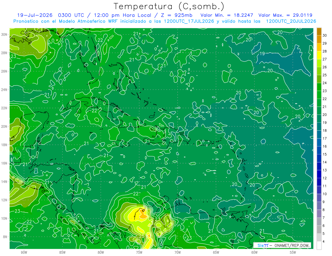This screenshot has width=332, height=256.
Task: Click the "24N" latitude label
Action: [4, 90]
